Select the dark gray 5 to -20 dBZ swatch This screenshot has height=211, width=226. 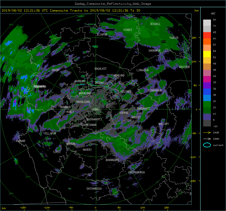pyautogui.click(x=207, y=123)
